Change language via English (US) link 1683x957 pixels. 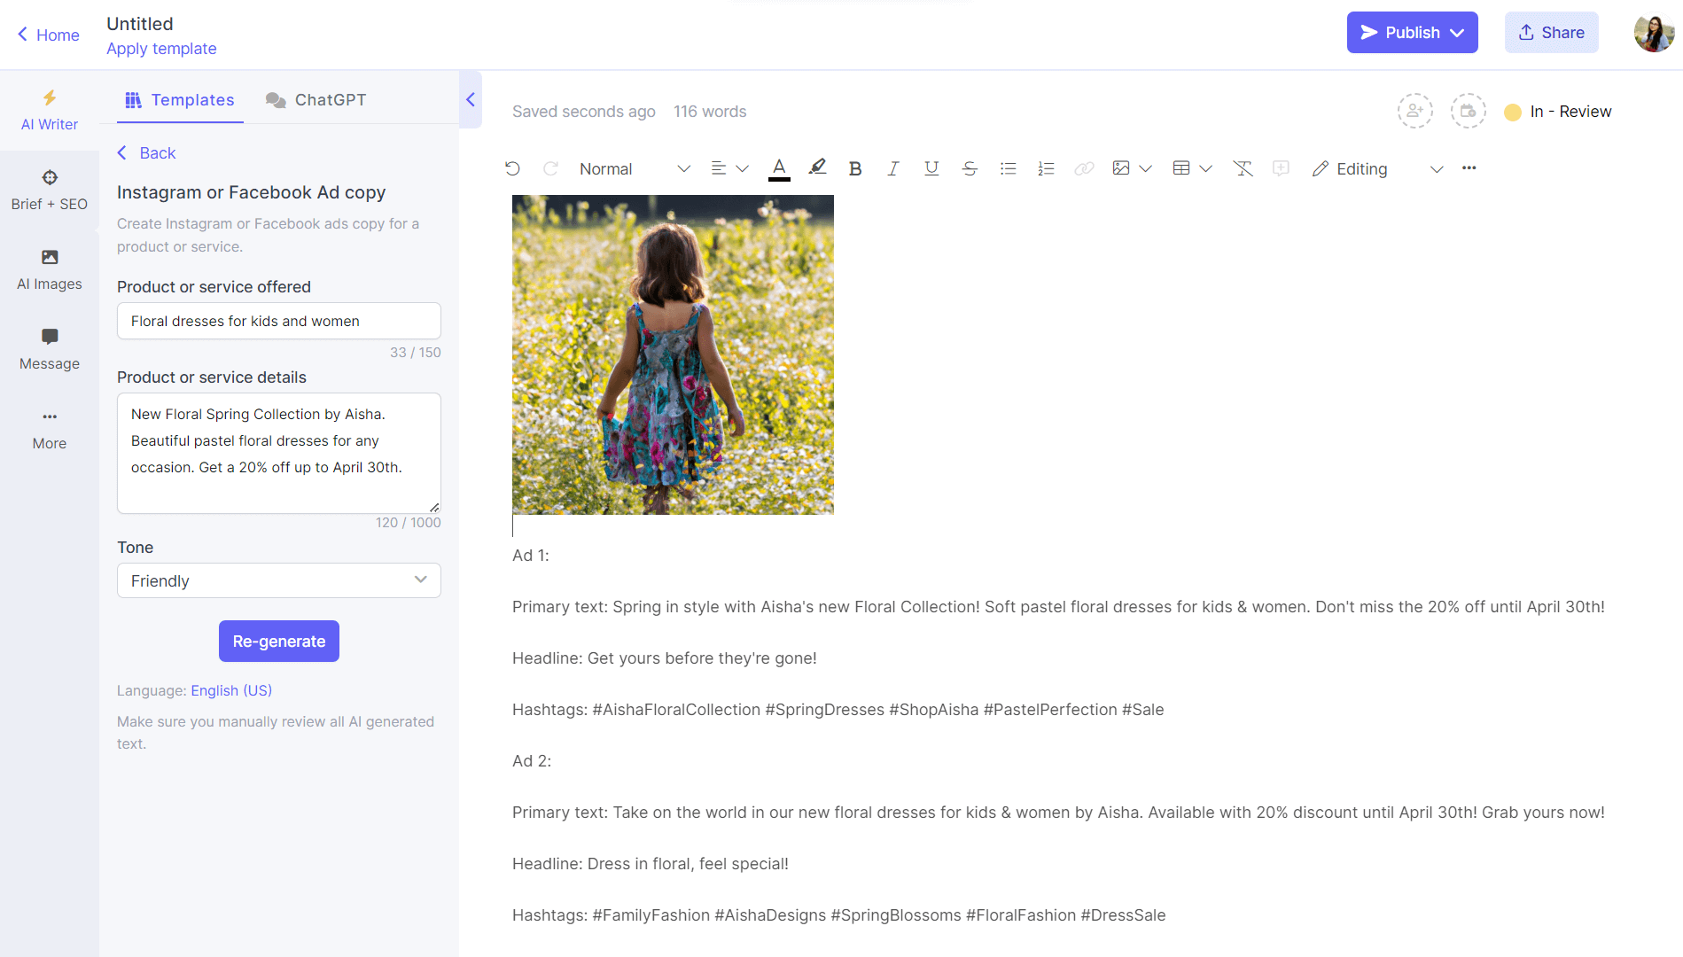click(x=231, y=690)
